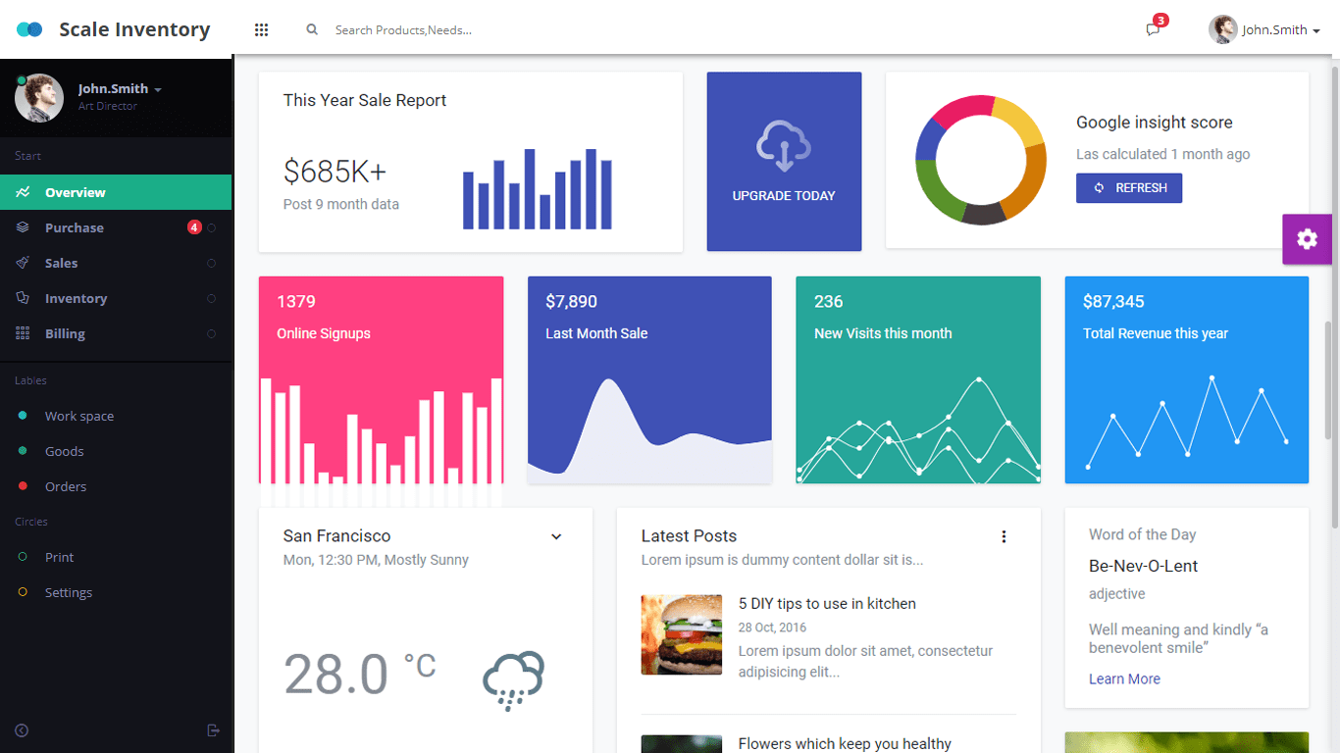Toggle the circle next to Sales
Viewport: 1340px width, 753px height.
click(x=212, y=263)
